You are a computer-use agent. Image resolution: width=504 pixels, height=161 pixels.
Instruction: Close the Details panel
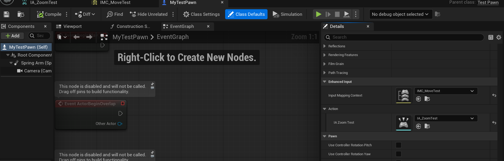click(368, 26)
